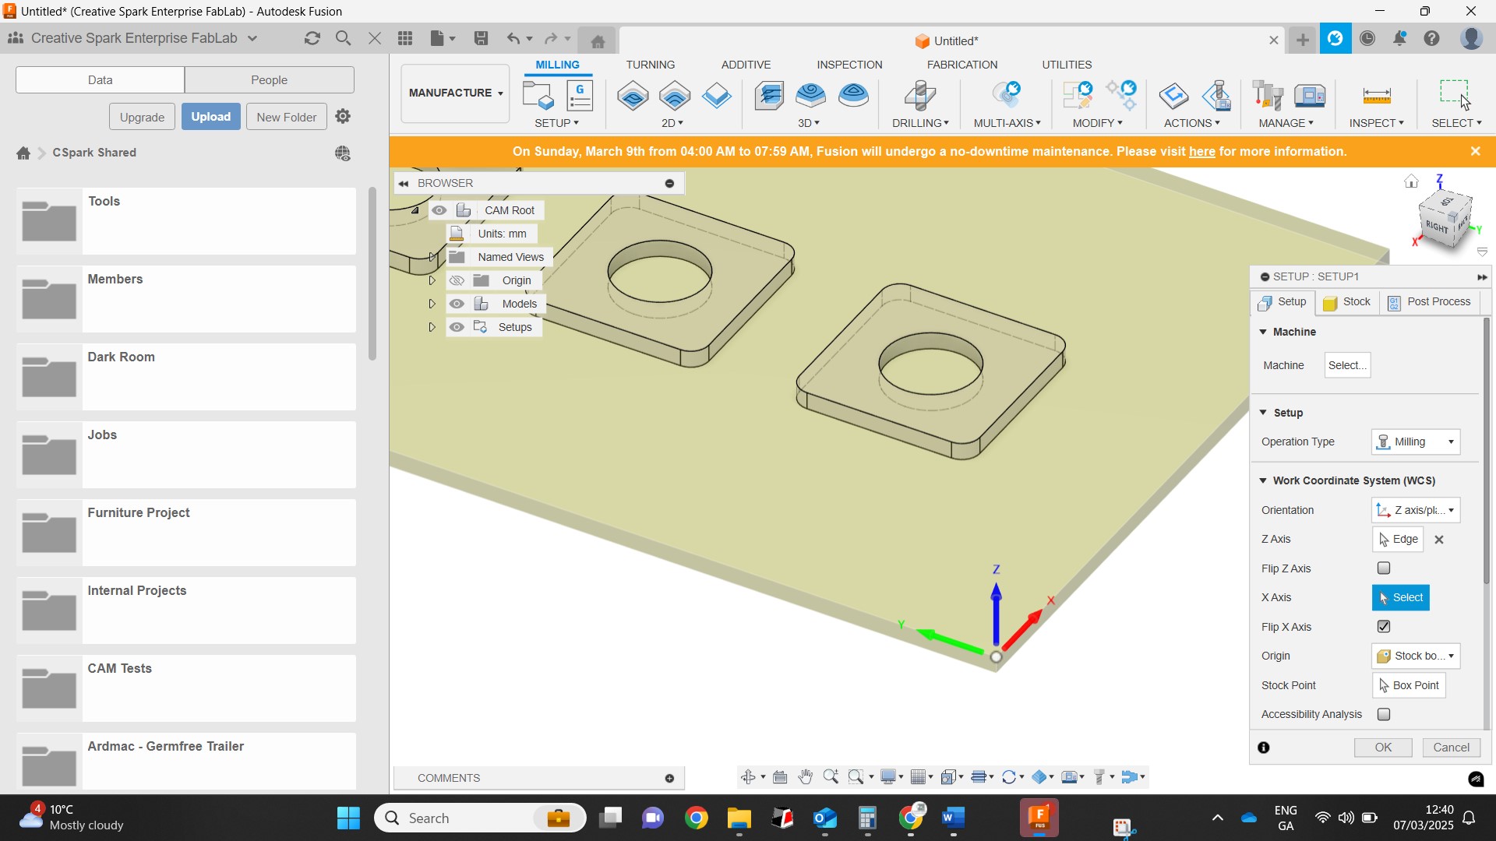Click the data panel refresh icon
The image size is (1496, 841).
(312, 38)
